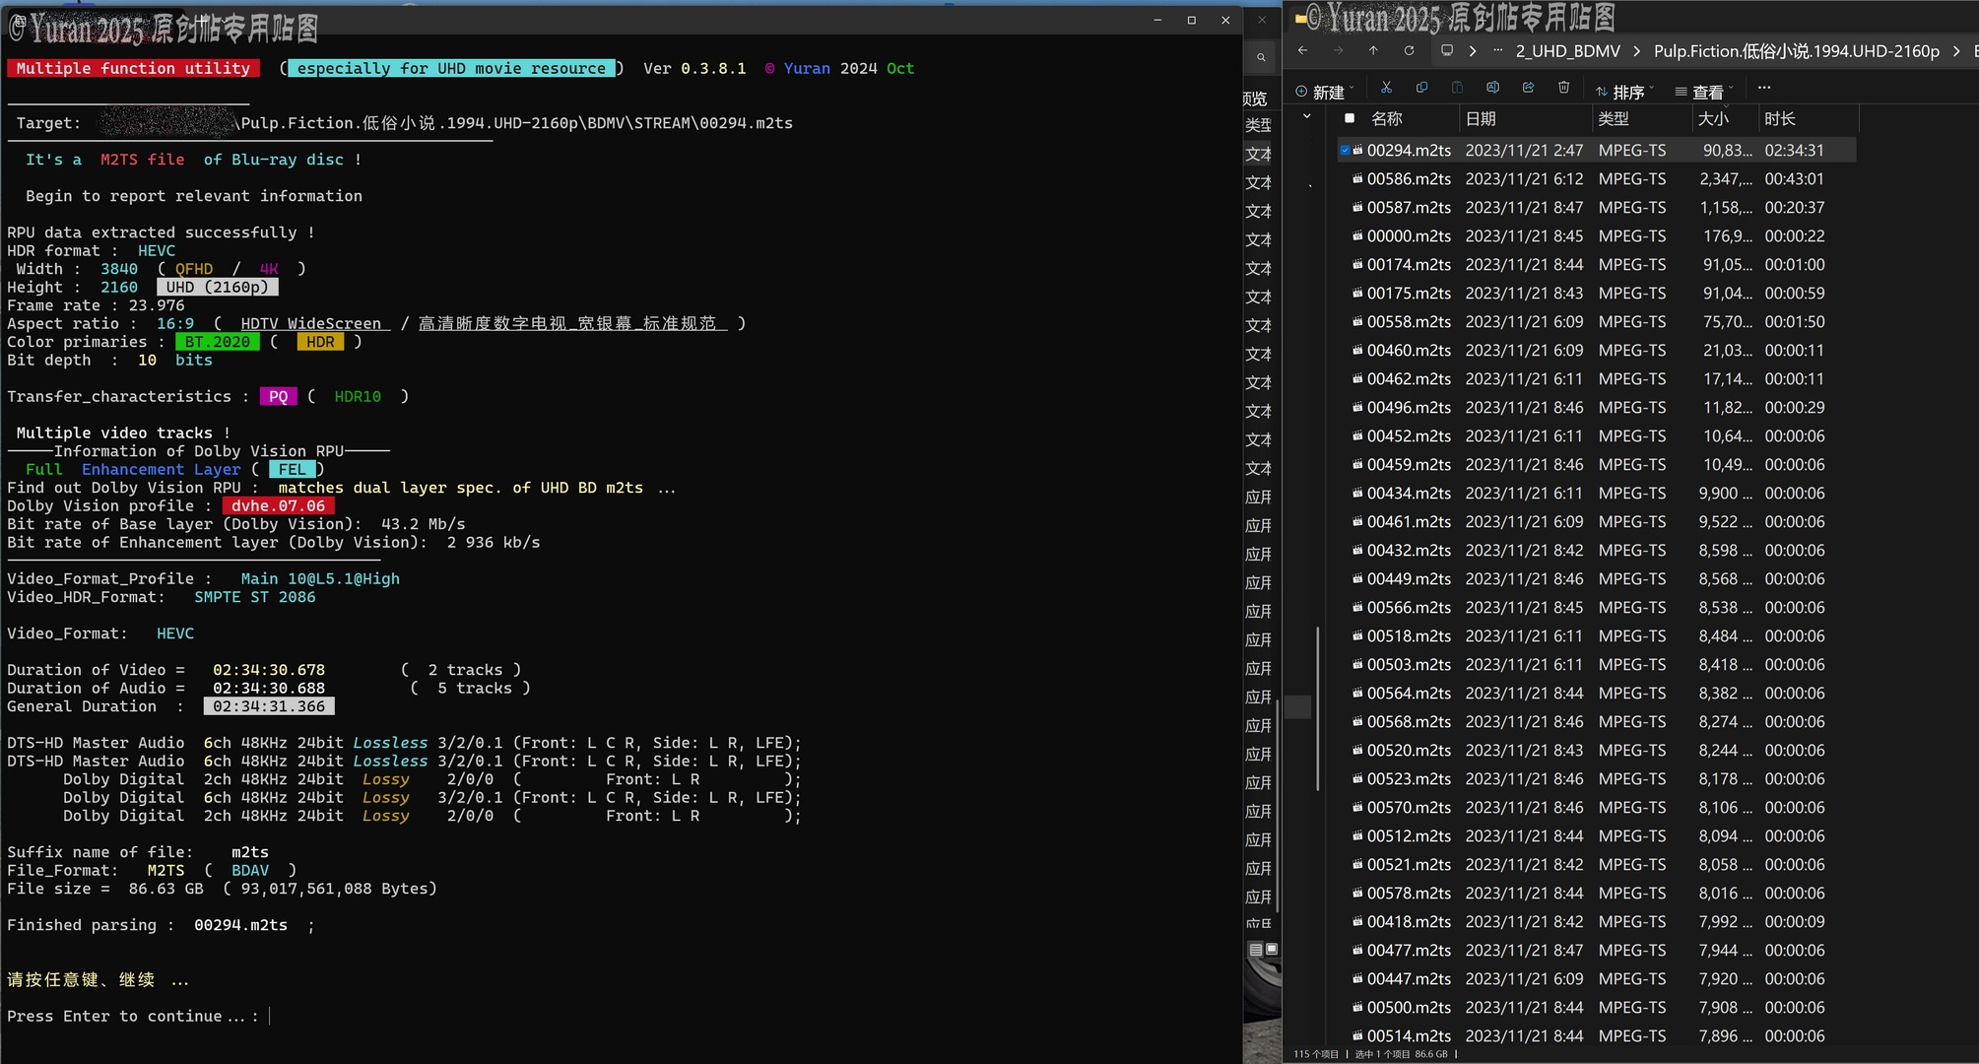1979x1064 pixels.
Task: Expand chevron after the This PC icon
Action: [1473, 51]
